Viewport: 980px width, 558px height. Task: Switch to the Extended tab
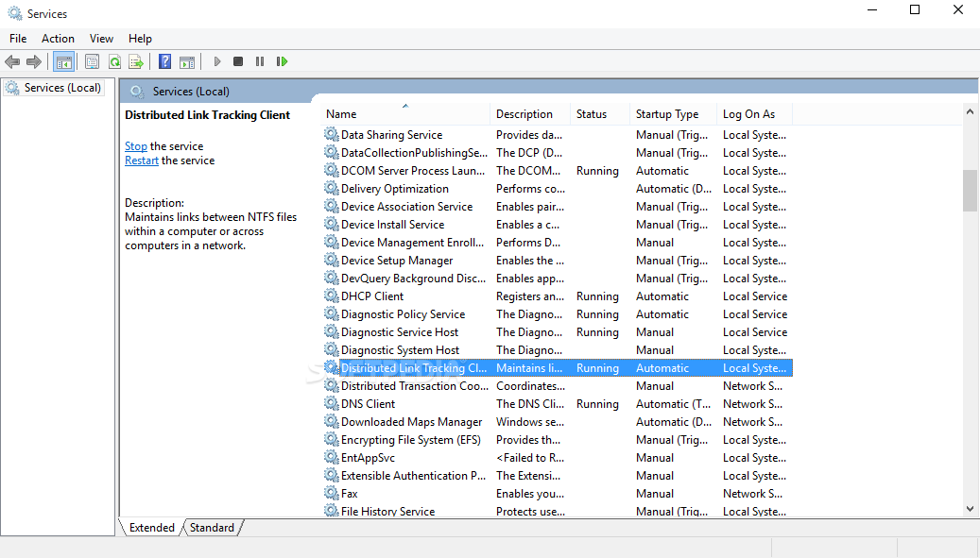(152, 528)
